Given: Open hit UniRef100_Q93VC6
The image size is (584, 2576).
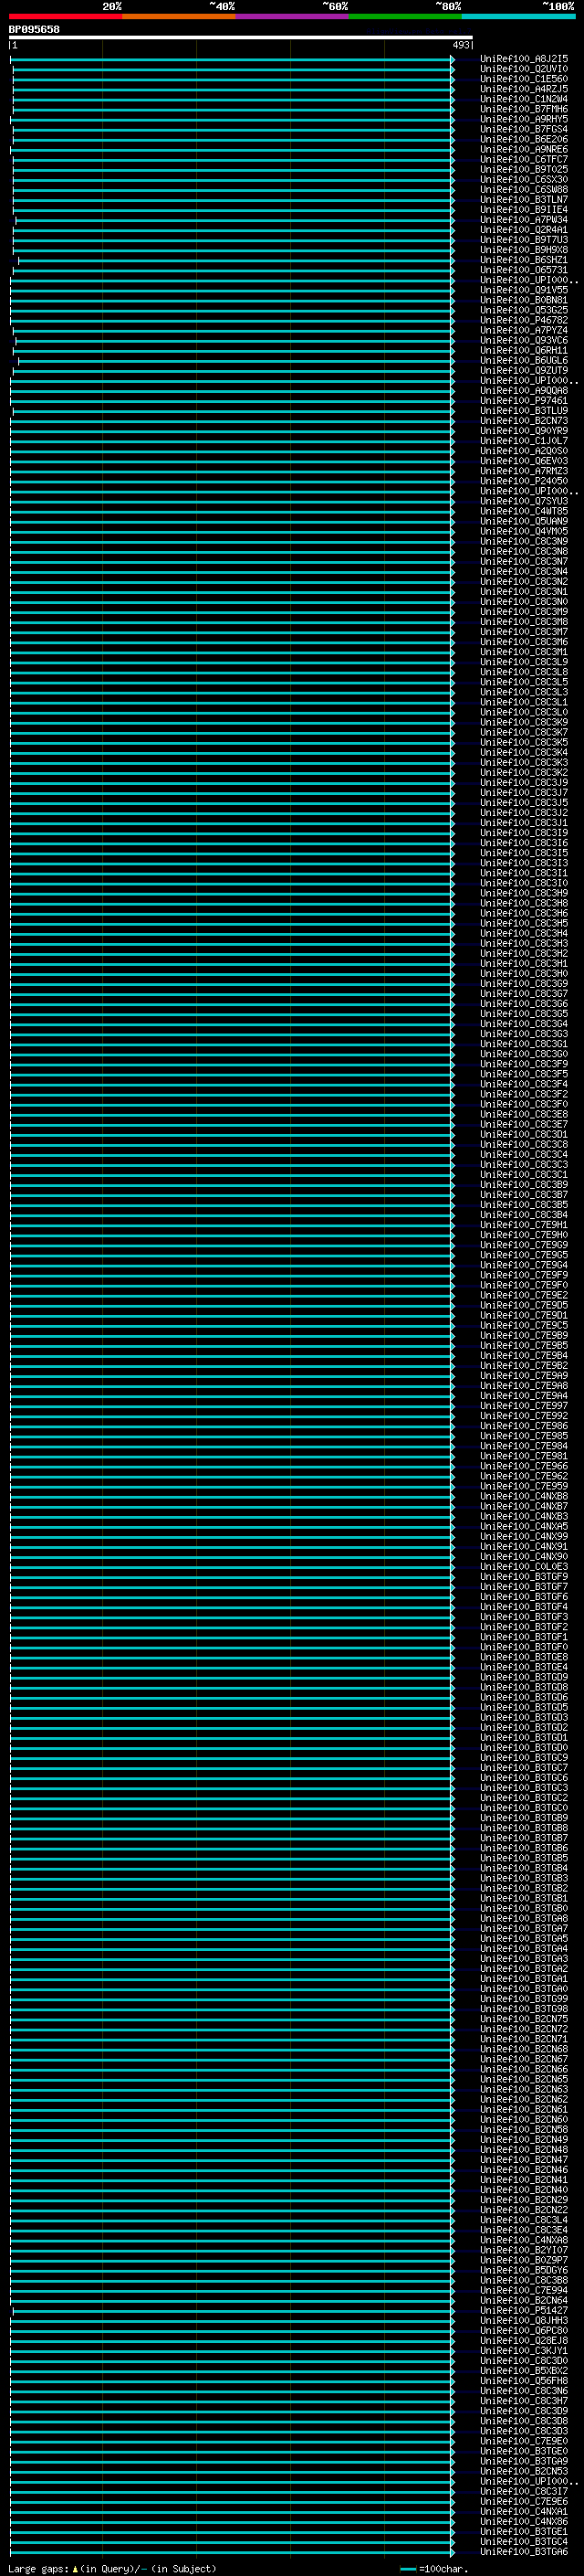Looking at the screenshot, I should coord(524,340).
